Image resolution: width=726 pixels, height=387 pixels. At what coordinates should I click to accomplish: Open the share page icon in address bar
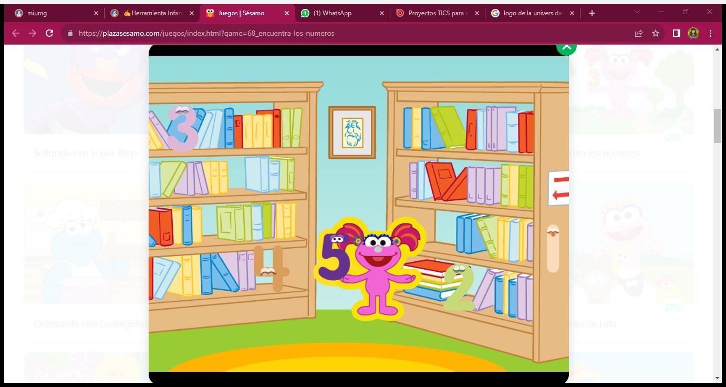(639, 33)
